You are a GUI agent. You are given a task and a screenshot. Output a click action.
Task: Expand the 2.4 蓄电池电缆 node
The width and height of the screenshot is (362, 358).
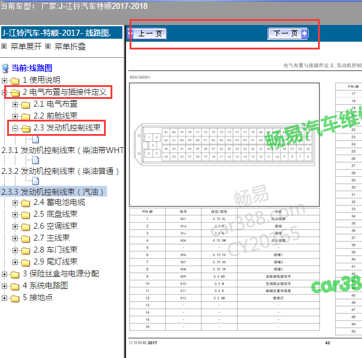pyautogui.click(x=15, y=203)
